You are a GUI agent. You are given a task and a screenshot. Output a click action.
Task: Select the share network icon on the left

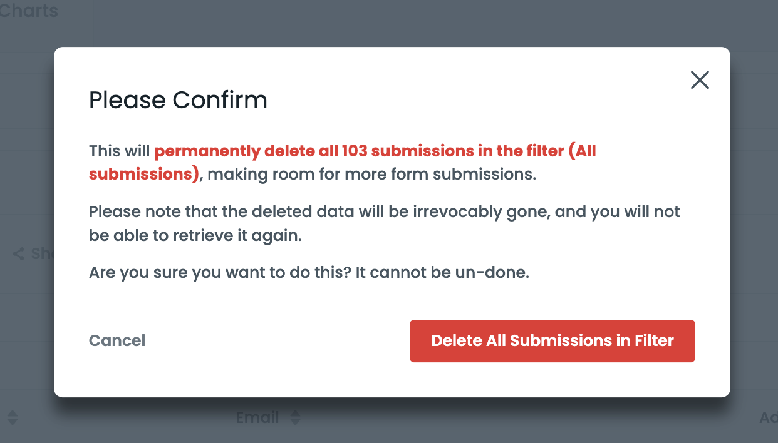click(x=17, y=253)
